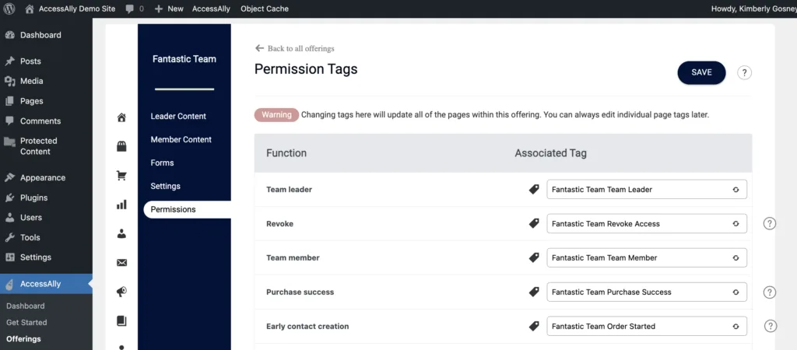Open AccessAlly admin bar menu
Image resolution: width=797 pixels, height=350 pixels.
211,9
